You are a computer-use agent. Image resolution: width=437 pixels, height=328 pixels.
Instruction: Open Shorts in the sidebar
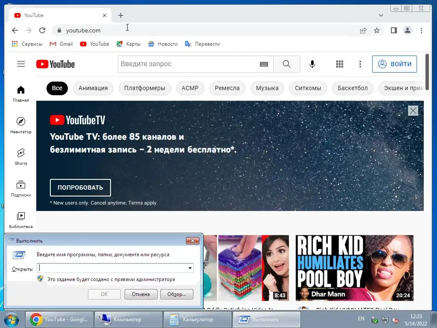pos(21,157)
